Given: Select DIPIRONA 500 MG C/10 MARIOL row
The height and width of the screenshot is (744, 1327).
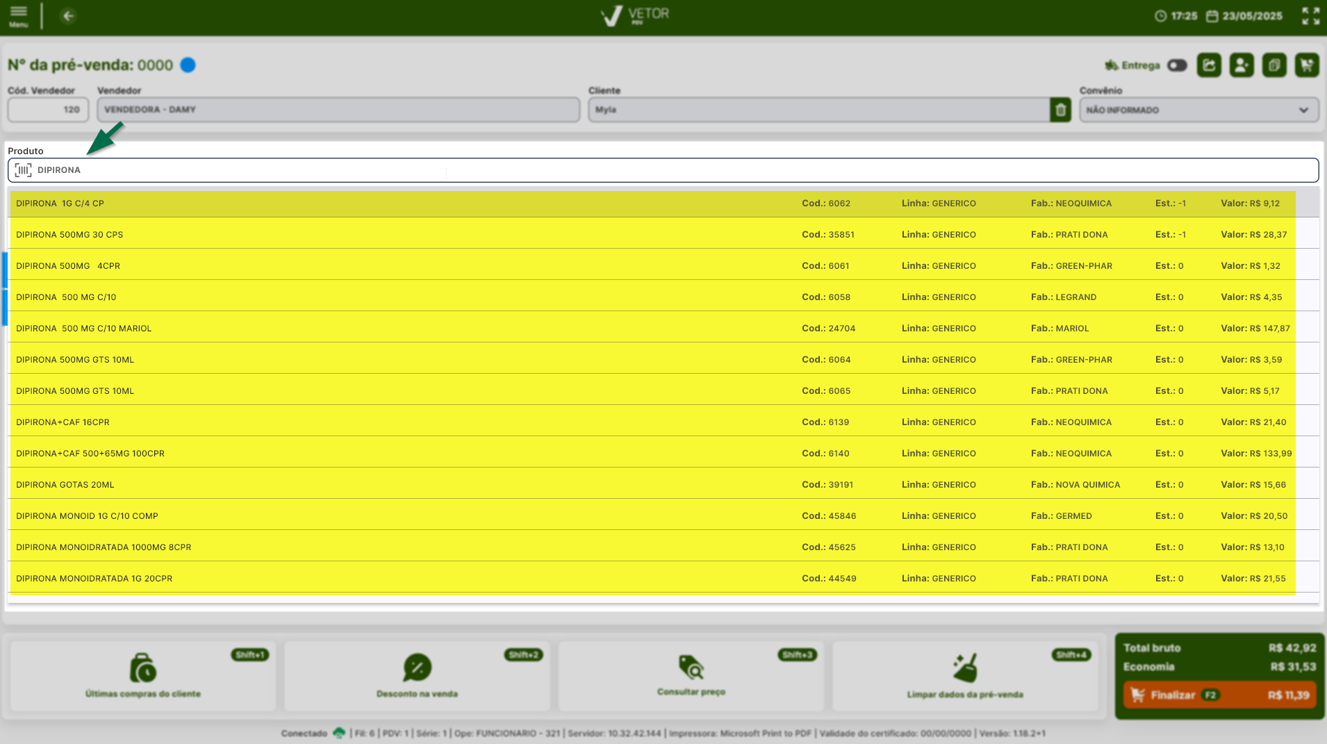Looking at the screenshot, I should 663,329.
